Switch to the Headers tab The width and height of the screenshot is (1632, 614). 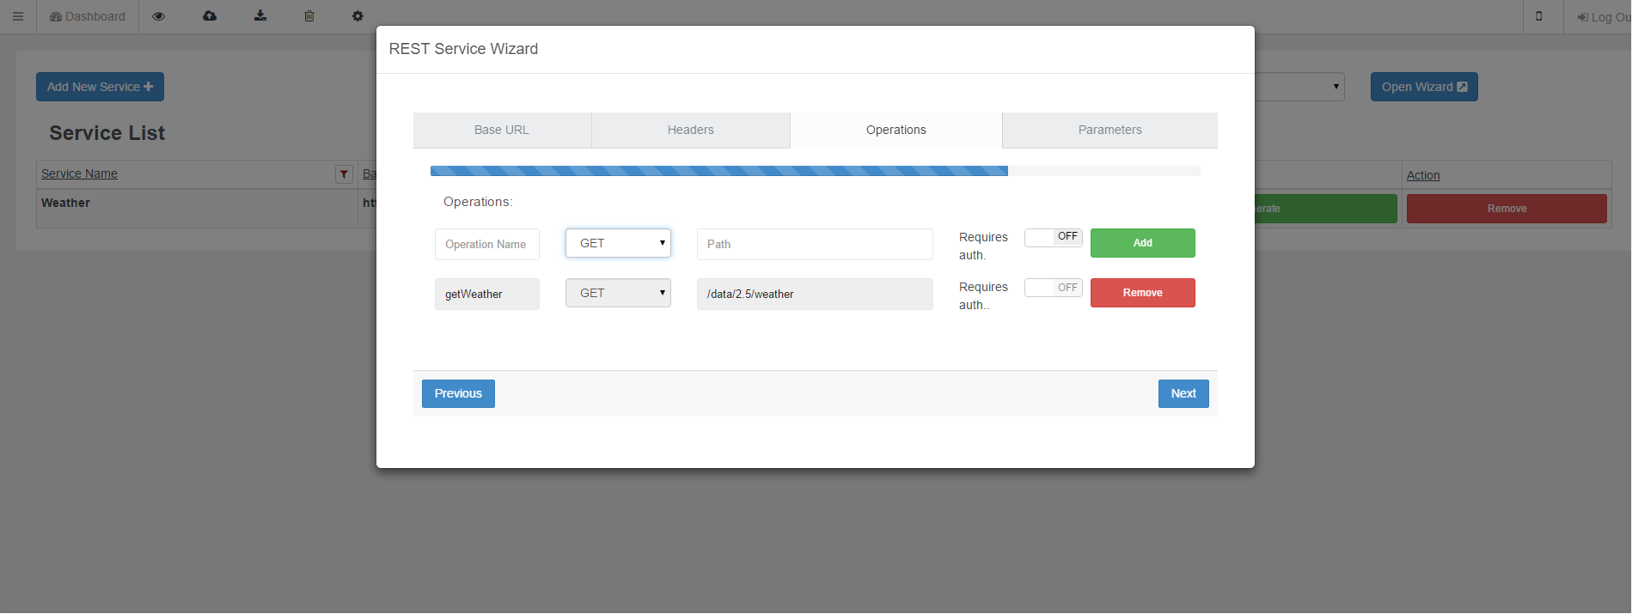coord(690,130)
